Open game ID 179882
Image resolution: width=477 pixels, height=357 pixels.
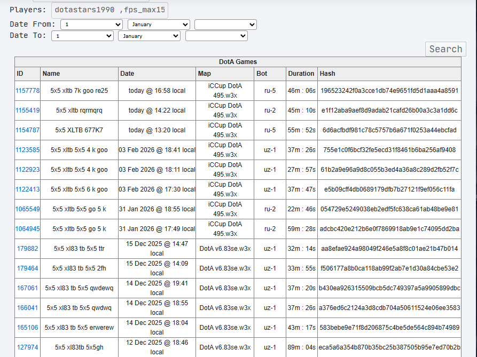coord(27,249)
